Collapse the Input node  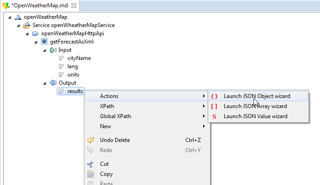click(x=44, y=50)
